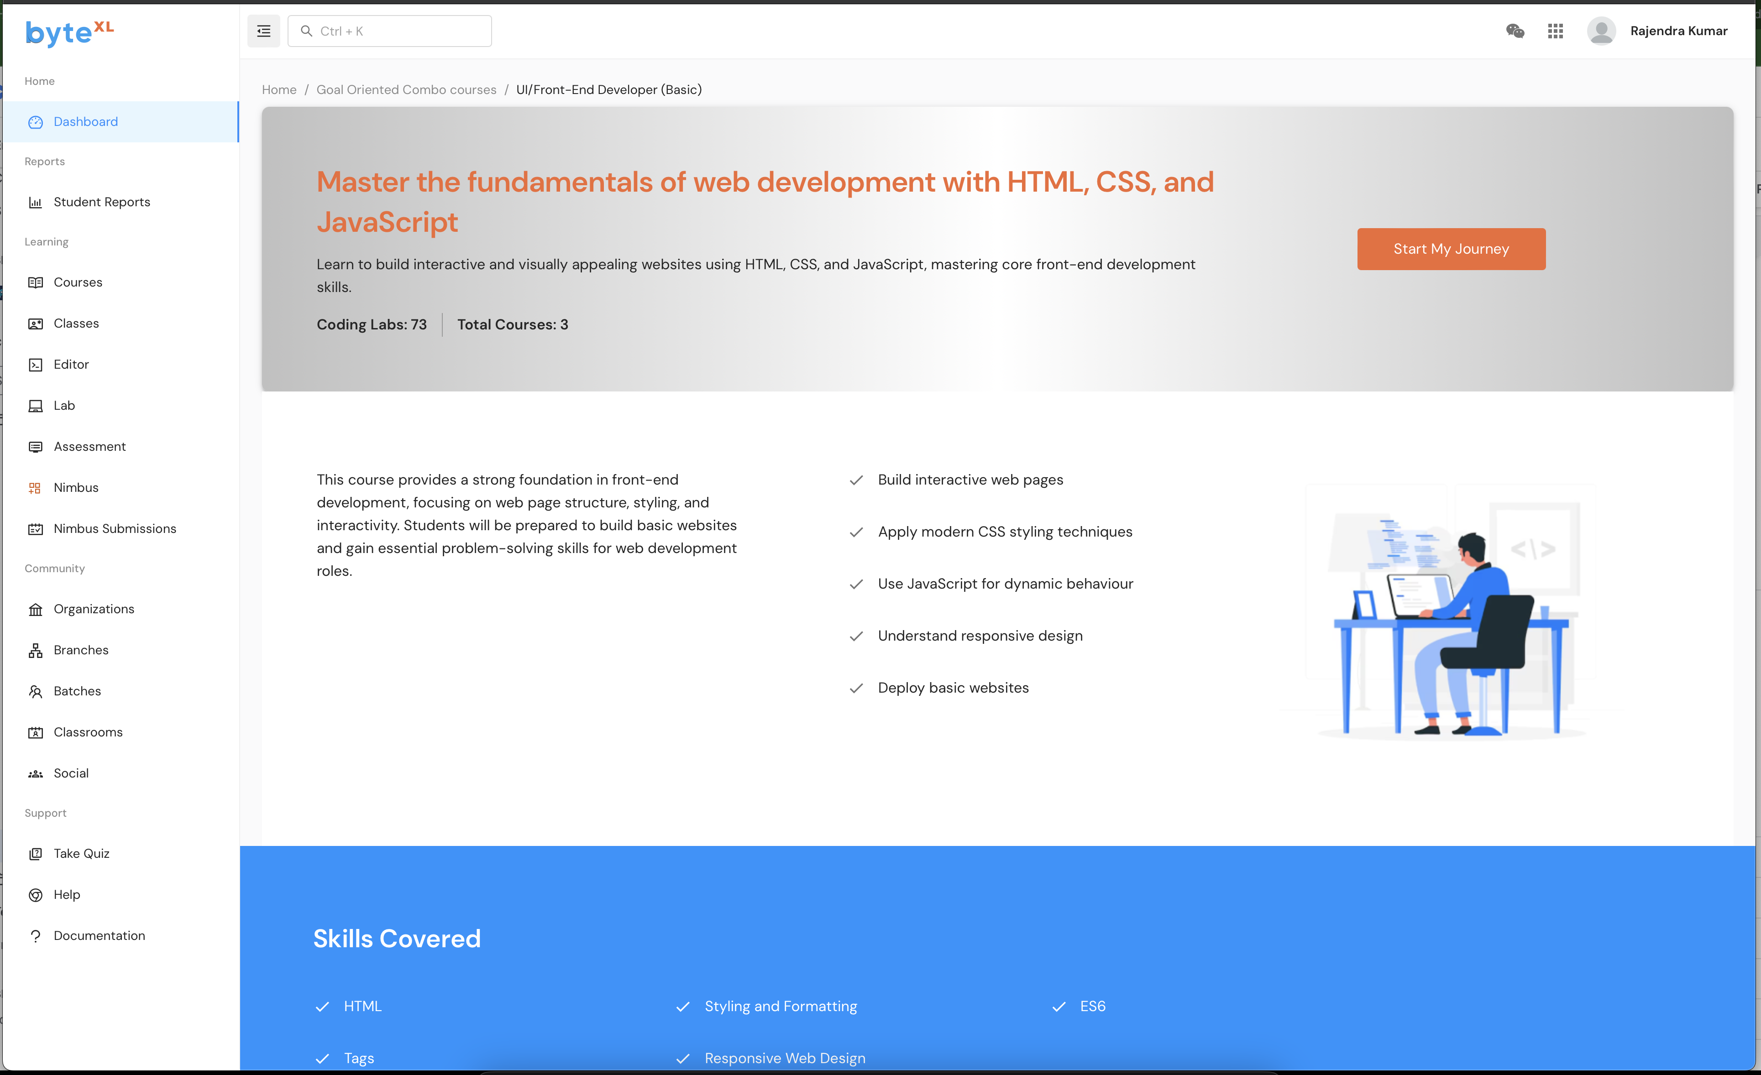
Task: Click the Rajendra Kumar profile avatar
Action: coord(1601,31)
